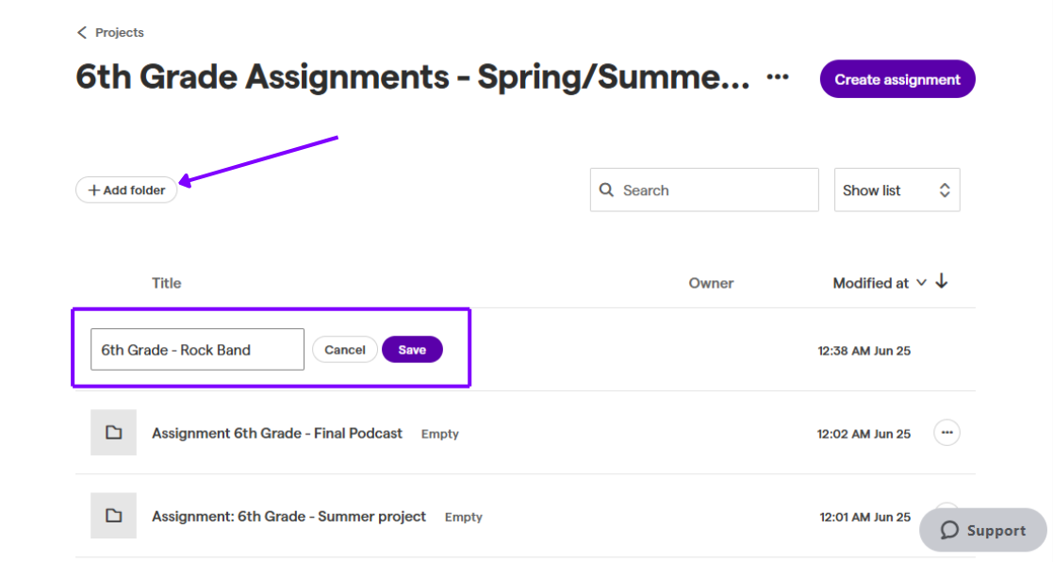Image resolution: width=1053 pixels, height=562 pixels.
Task: Cancel the folder renaming
Action: (344, 350)
